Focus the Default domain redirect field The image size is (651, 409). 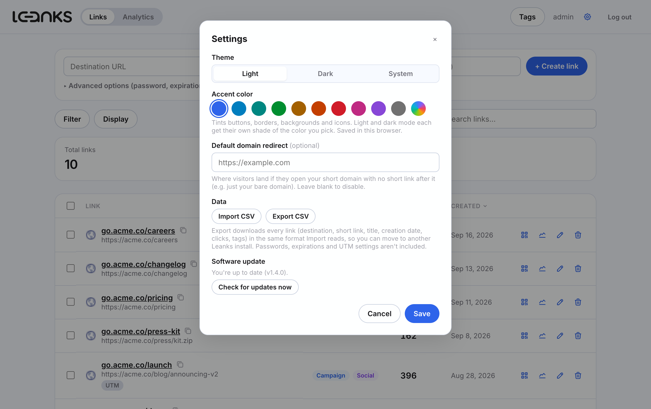click(x=325, y=162)
